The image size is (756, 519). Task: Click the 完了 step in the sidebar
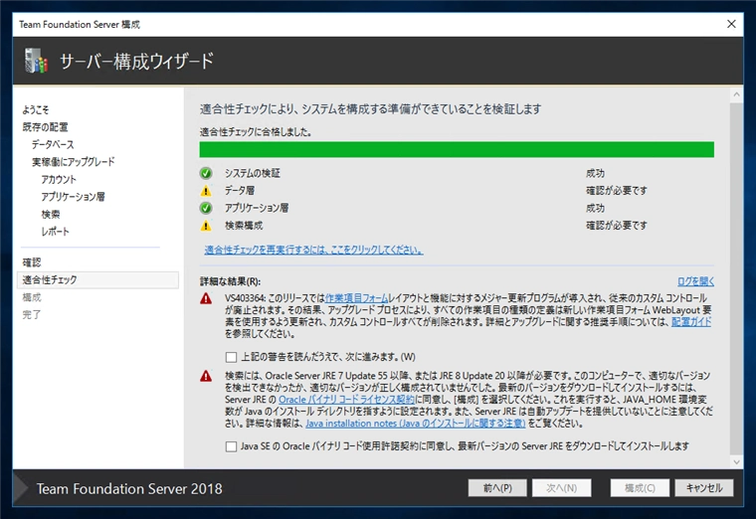pyautogui.click(x=32, y=314)
